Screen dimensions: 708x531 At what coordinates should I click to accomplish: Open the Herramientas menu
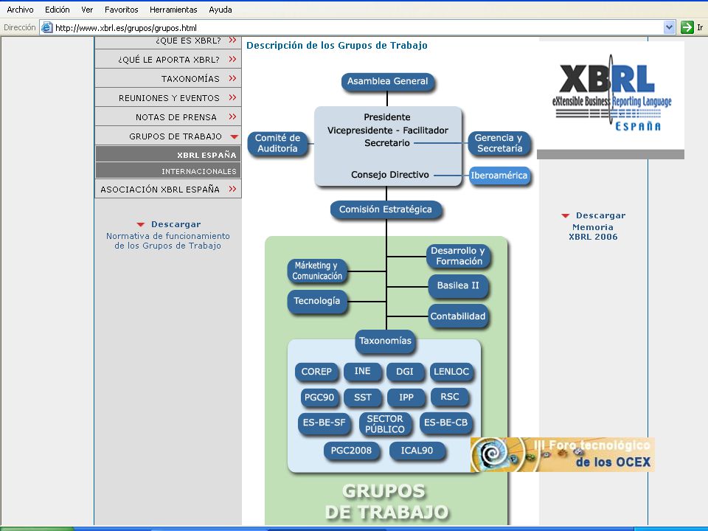coord(173,10)
